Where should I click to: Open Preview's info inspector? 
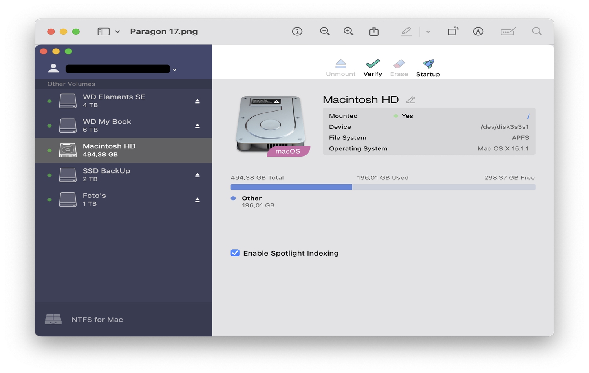(297, 31)
